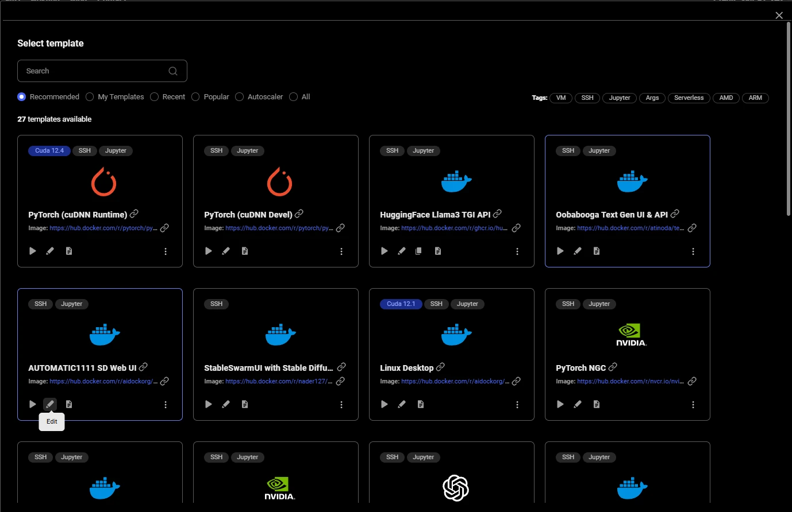Click the Edit pencil on AUTOMATIC1111 SD Web UI card
792x512 pixels.
pos(50,404)
